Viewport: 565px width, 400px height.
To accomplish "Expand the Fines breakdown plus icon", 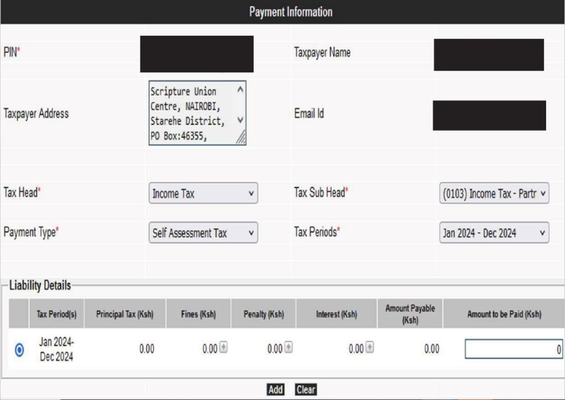I will pos(223,348).
